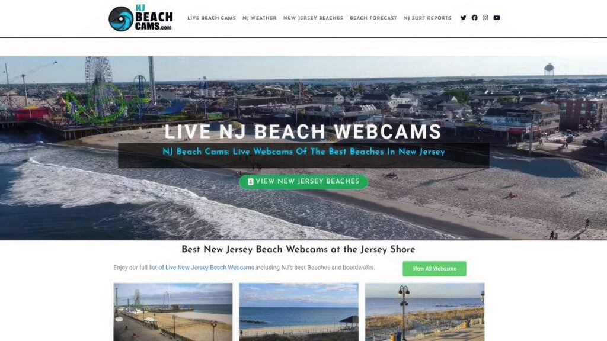The height and width of the screenshot is (341, 607).
Task: Click the NJ Beach Cams logo
Action: [x=140, y=18]
